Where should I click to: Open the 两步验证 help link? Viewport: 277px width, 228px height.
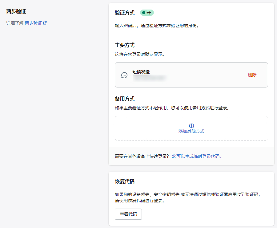coord(33,23)
